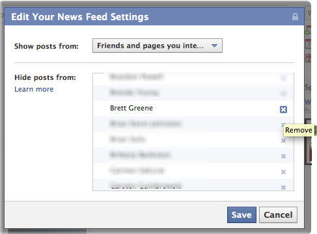
Task: Click the 'Hide posts from:' label
Action: [x=45, y=77]
